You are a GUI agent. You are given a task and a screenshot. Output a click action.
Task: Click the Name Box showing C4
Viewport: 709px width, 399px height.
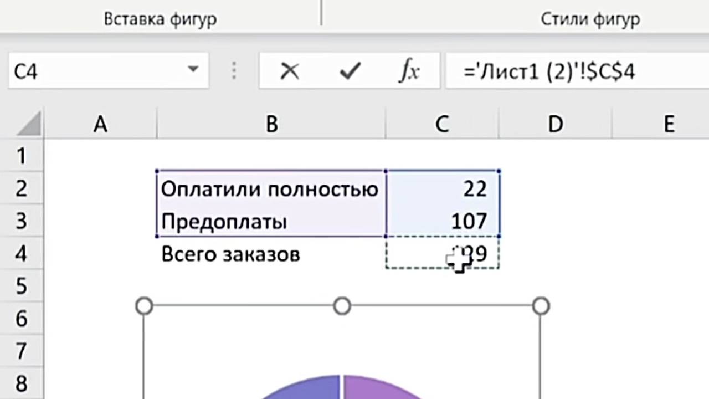coord(109,70)
